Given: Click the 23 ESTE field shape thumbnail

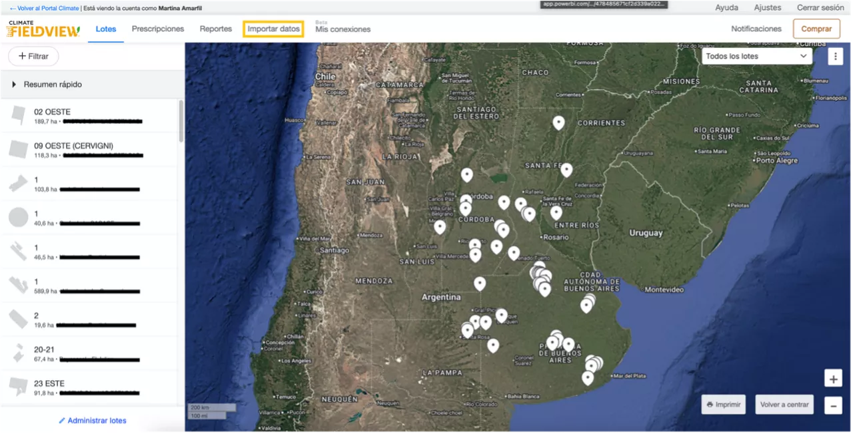Looking at the screenshot, I should [18, 387].
